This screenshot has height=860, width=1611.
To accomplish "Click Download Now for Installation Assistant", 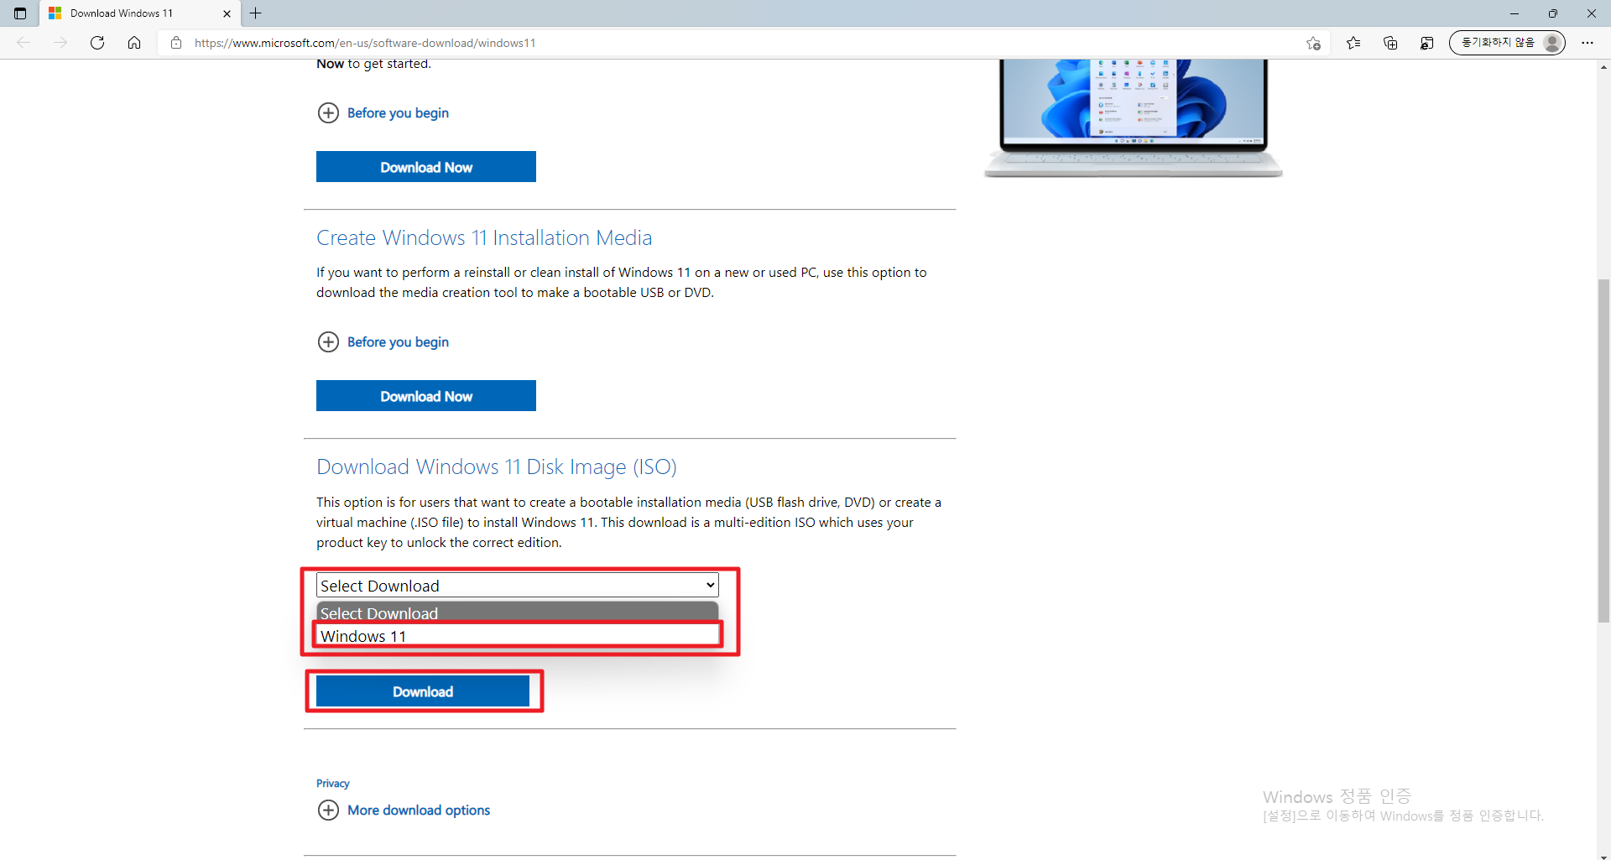I will click(426, 167).
